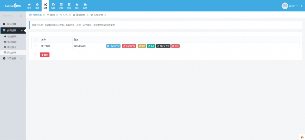The image size is (305, 140).
Task: Click the form description notice text
Action: point(73,25)
